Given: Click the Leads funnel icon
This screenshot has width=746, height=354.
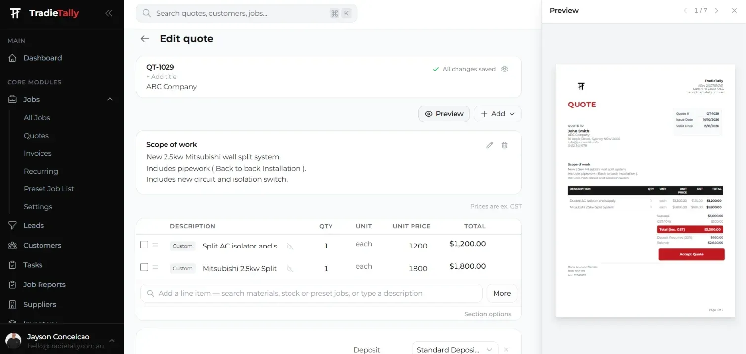Looking at the screenshot, I should (x=13, y=225).
